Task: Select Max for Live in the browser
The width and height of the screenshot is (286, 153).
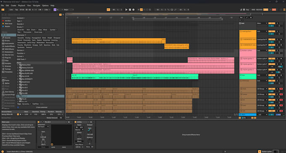Action: pyautogui.click(x=9, y=55)
